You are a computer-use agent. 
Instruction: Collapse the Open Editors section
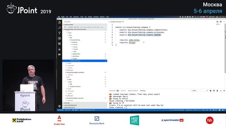coord(85,25)
